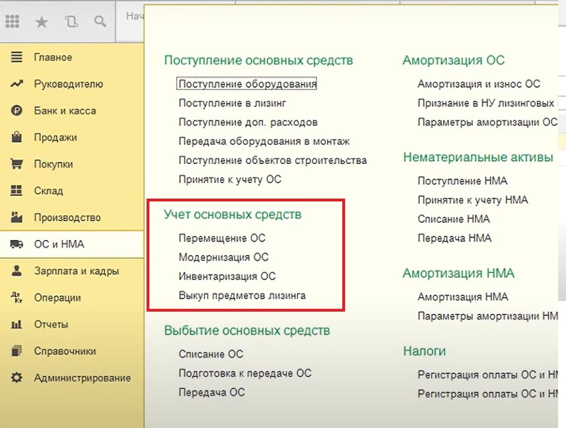Open Инвентаризация ОС link
The image size is (566, 428).
click(227, 276)
